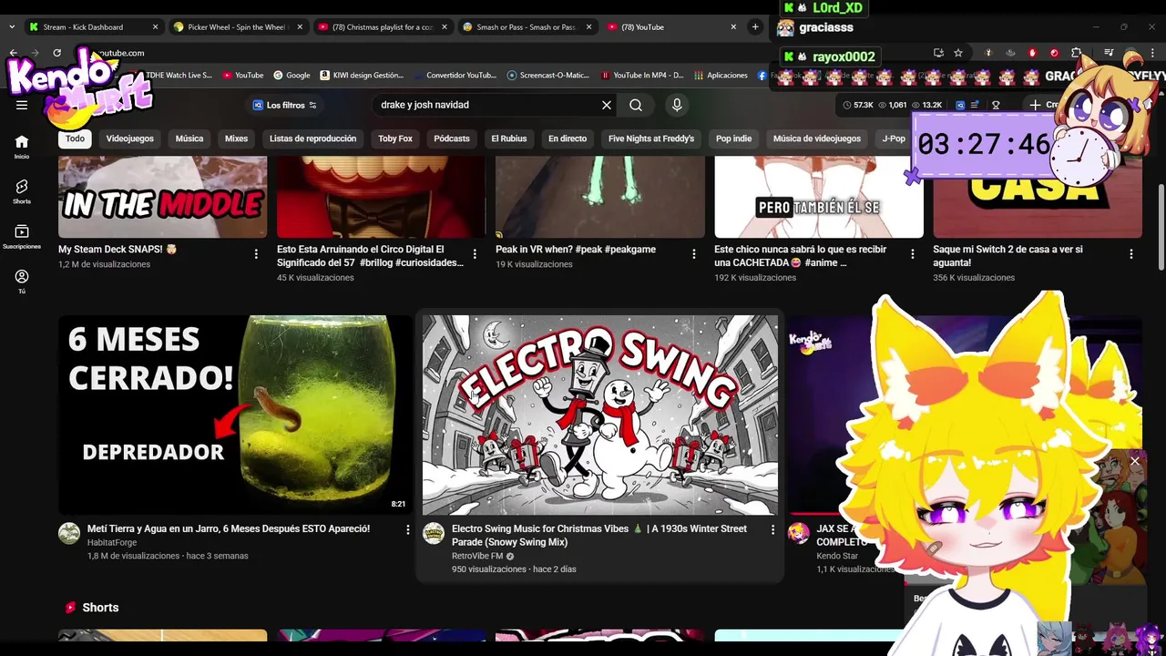Image resolution: width=1166 pixels, height=656 pixels.
Task: Reload the page
Action: (56, 53)
